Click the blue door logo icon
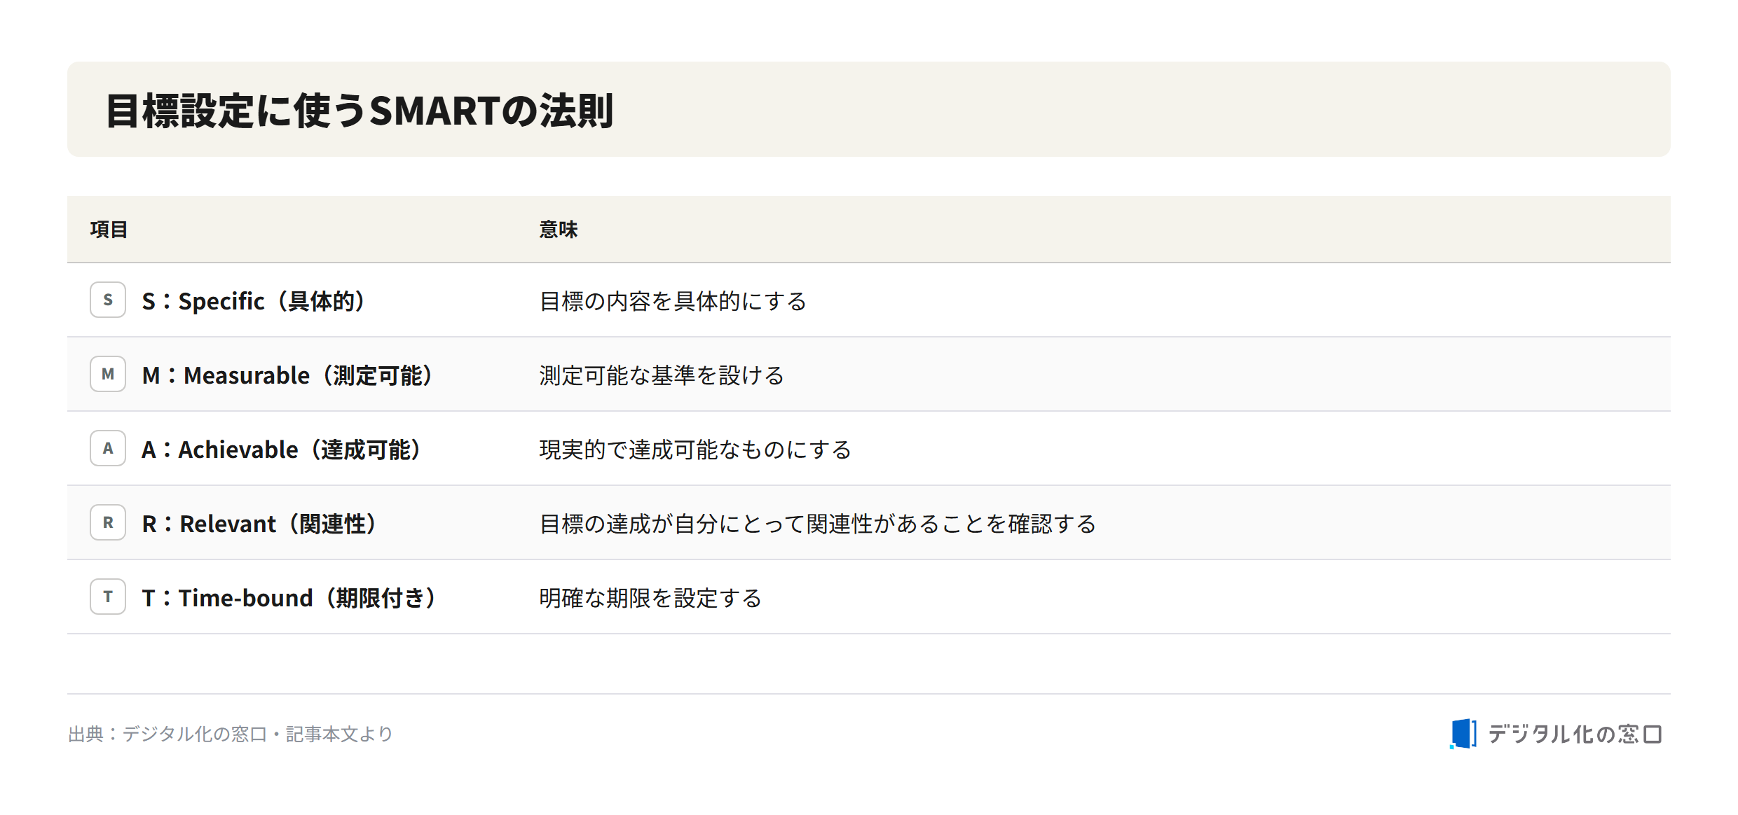Viewport: 1738px width, 815px height. [1463, 734]
